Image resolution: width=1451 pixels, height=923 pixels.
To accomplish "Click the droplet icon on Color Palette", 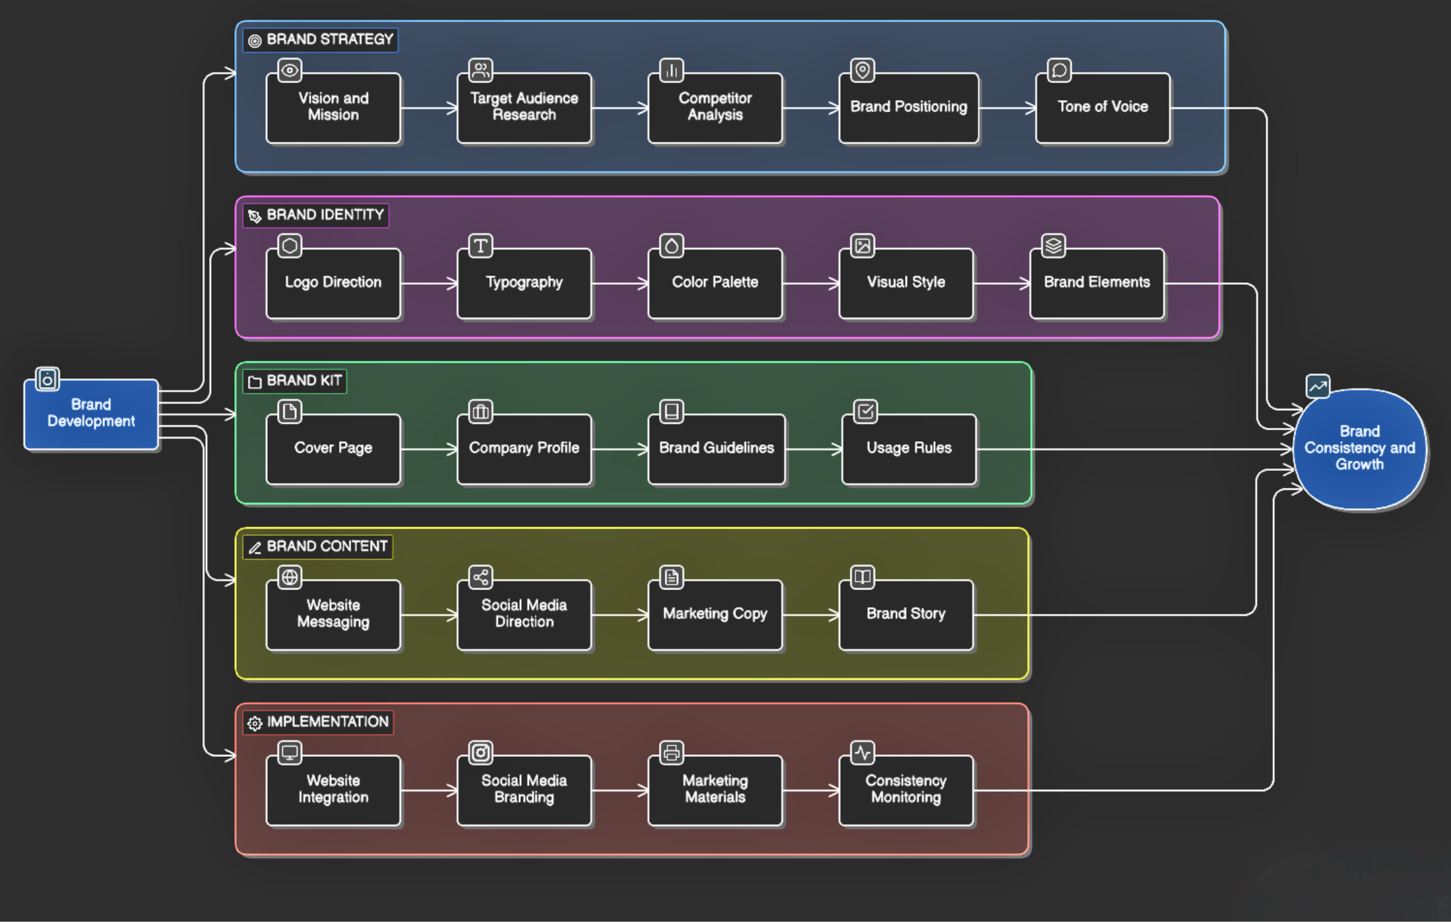I will pos(671,246).
